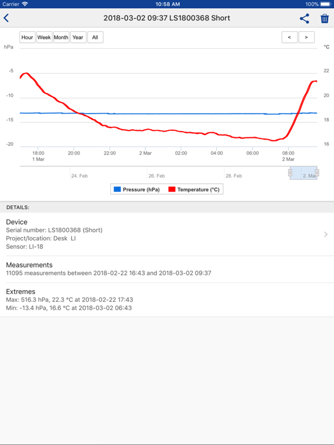Screen dimensions: 334x445
Task: Toggle the Pressure (hPa) legend series
Action: pos(137,189)
